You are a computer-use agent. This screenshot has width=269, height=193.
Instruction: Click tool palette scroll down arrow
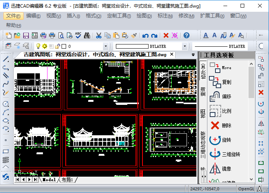click(x=251, y=179)
